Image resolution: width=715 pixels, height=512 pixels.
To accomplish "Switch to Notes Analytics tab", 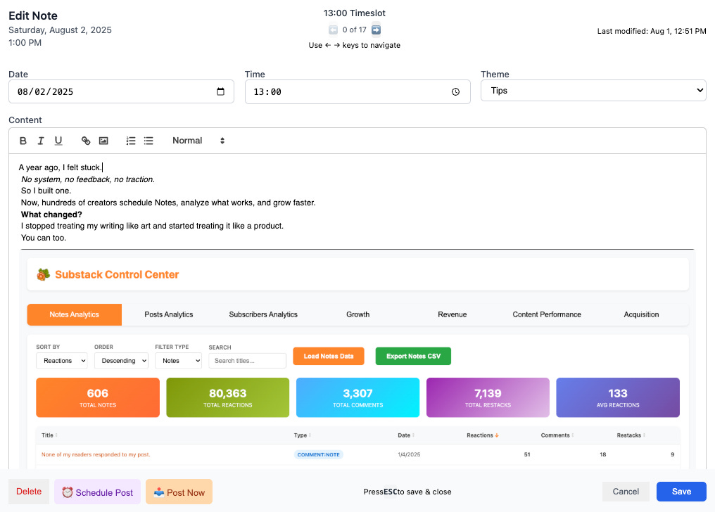I will coord(75,315).
